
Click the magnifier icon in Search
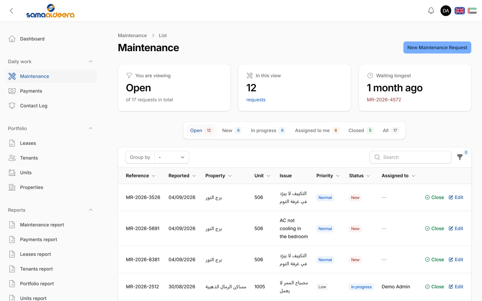[377, 157]
